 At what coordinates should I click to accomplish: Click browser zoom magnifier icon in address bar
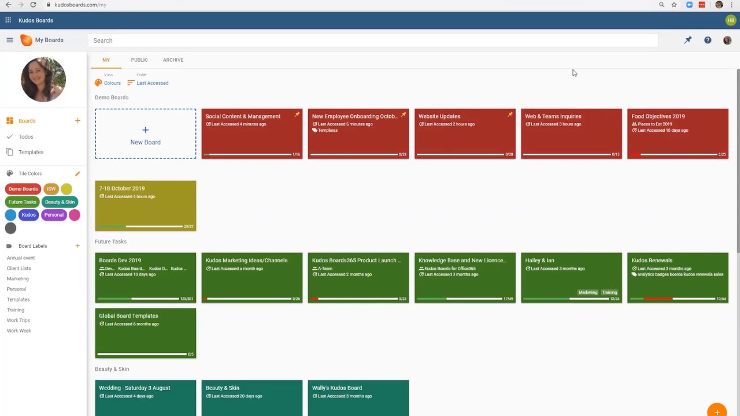pyautogui.click(x=661, y=5)
